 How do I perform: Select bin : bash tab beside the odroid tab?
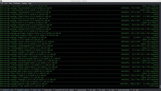click(92, 90)
